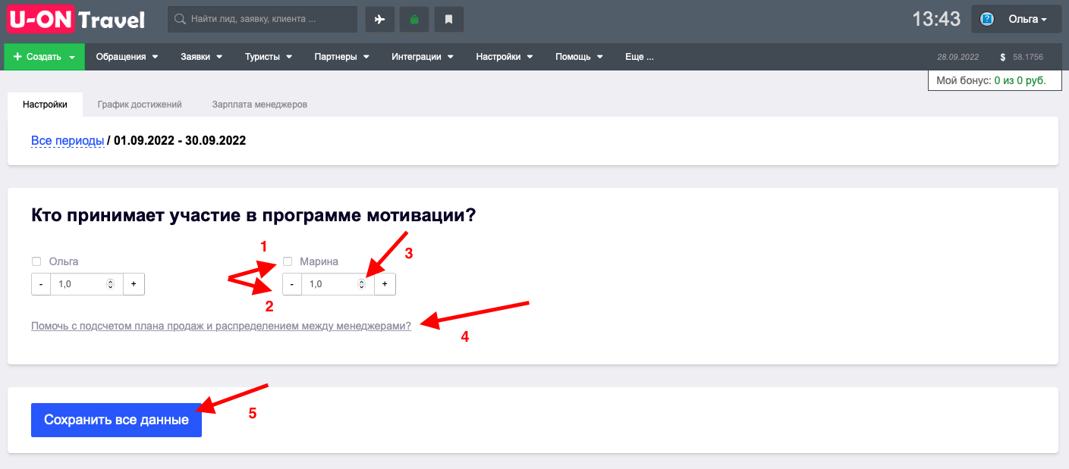Click the help question mark icon beside Ольга
This screenshot has height=469, width=1069.
pos(987,20)
